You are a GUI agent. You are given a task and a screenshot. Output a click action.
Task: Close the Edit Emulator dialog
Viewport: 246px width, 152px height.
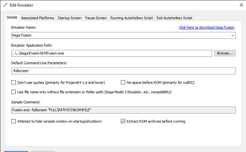pyautogui.click(x=241, y=5)
